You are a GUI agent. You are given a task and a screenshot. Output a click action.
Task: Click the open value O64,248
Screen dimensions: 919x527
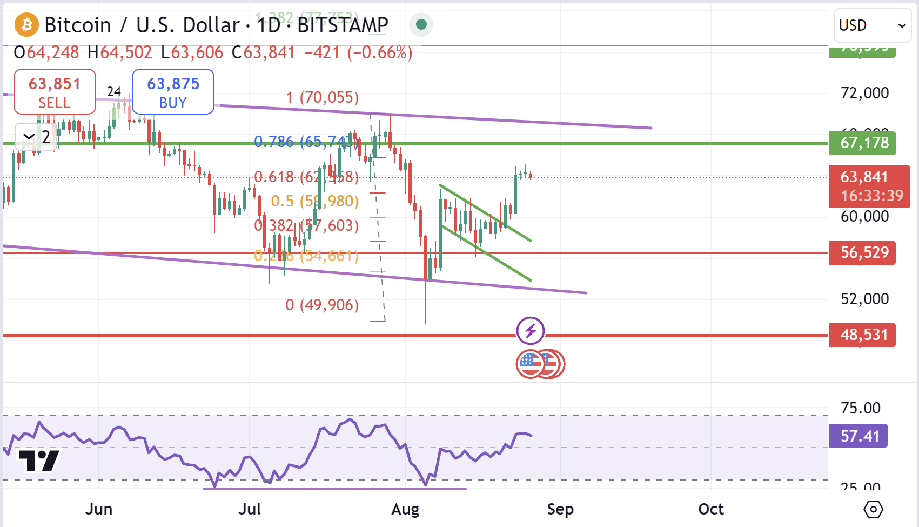[46, 53]
